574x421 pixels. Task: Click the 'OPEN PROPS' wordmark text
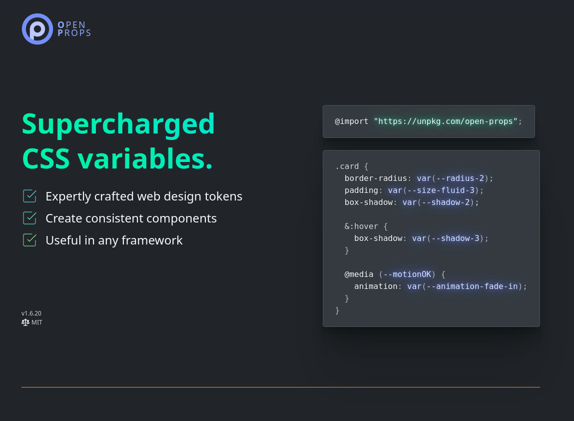[74, 29]
